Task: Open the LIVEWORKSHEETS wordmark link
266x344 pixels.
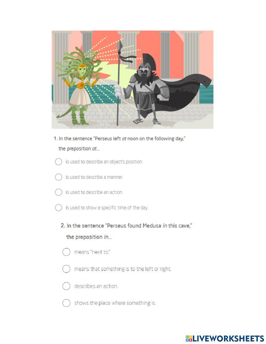Action: (228, 338)
